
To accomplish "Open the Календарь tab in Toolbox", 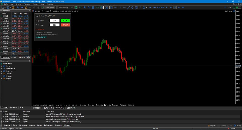I will point(23,125).
